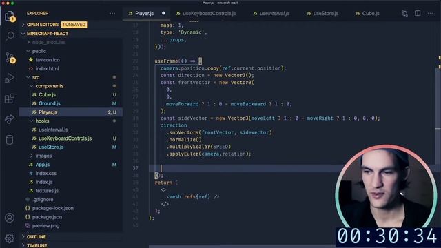The image size is (441, 248).
Task: Click the 1 UNSAVED badge
Action: click(x=74, y=25)
